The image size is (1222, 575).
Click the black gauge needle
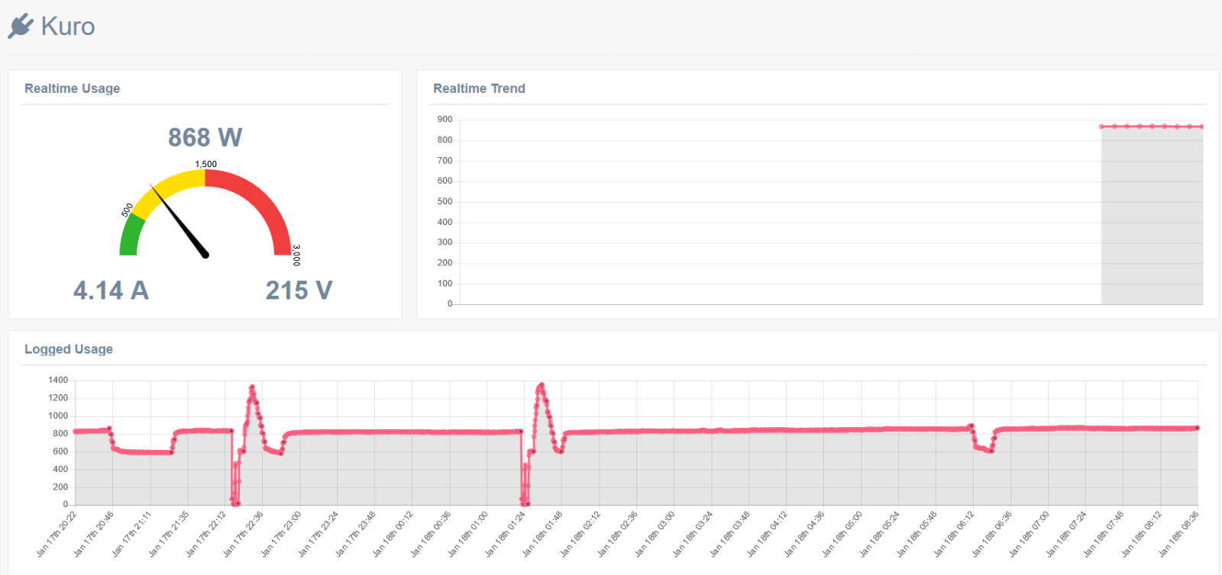pos(180,221)
